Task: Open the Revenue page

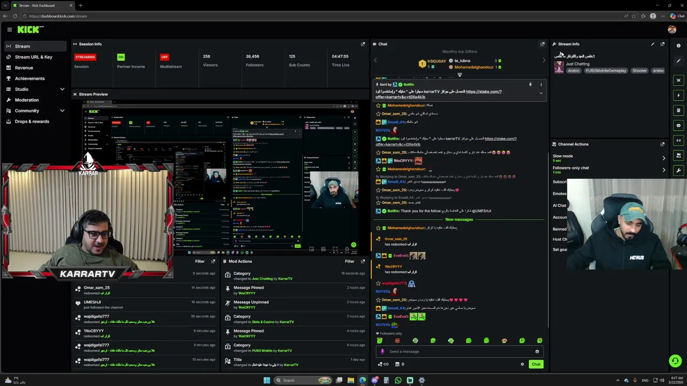Action: (x=36, y=68)
